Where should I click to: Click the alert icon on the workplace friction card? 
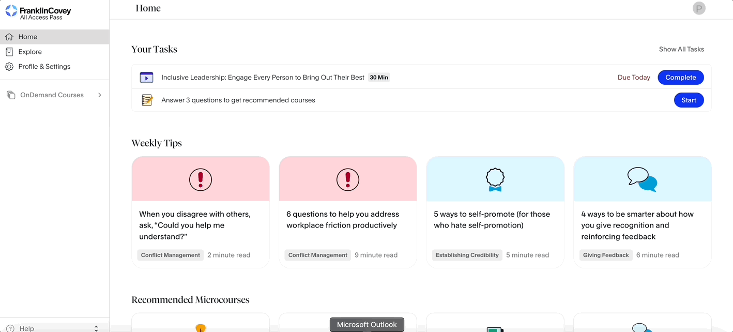[x=347, y=179]
